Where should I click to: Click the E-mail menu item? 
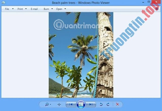pos(34,9)
